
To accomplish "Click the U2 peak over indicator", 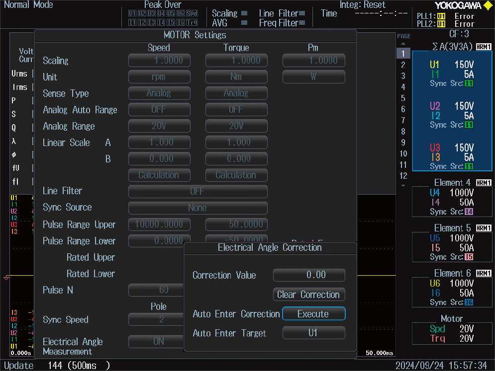I will point(142,13).
